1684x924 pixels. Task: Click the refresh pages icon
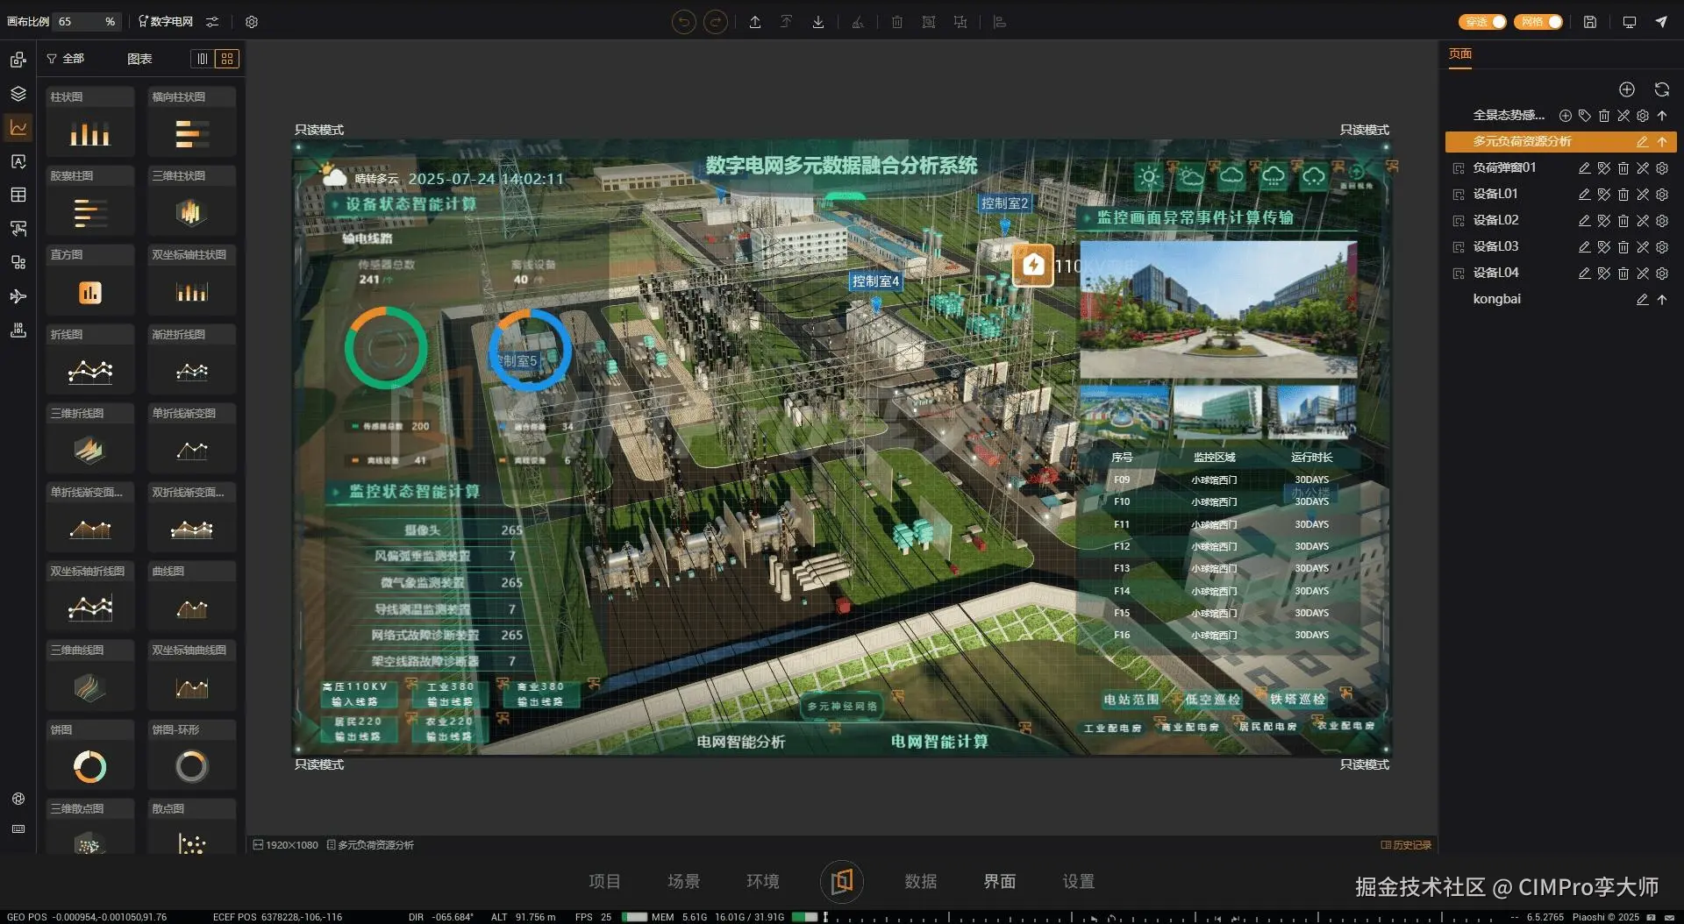click(1661, 89)
